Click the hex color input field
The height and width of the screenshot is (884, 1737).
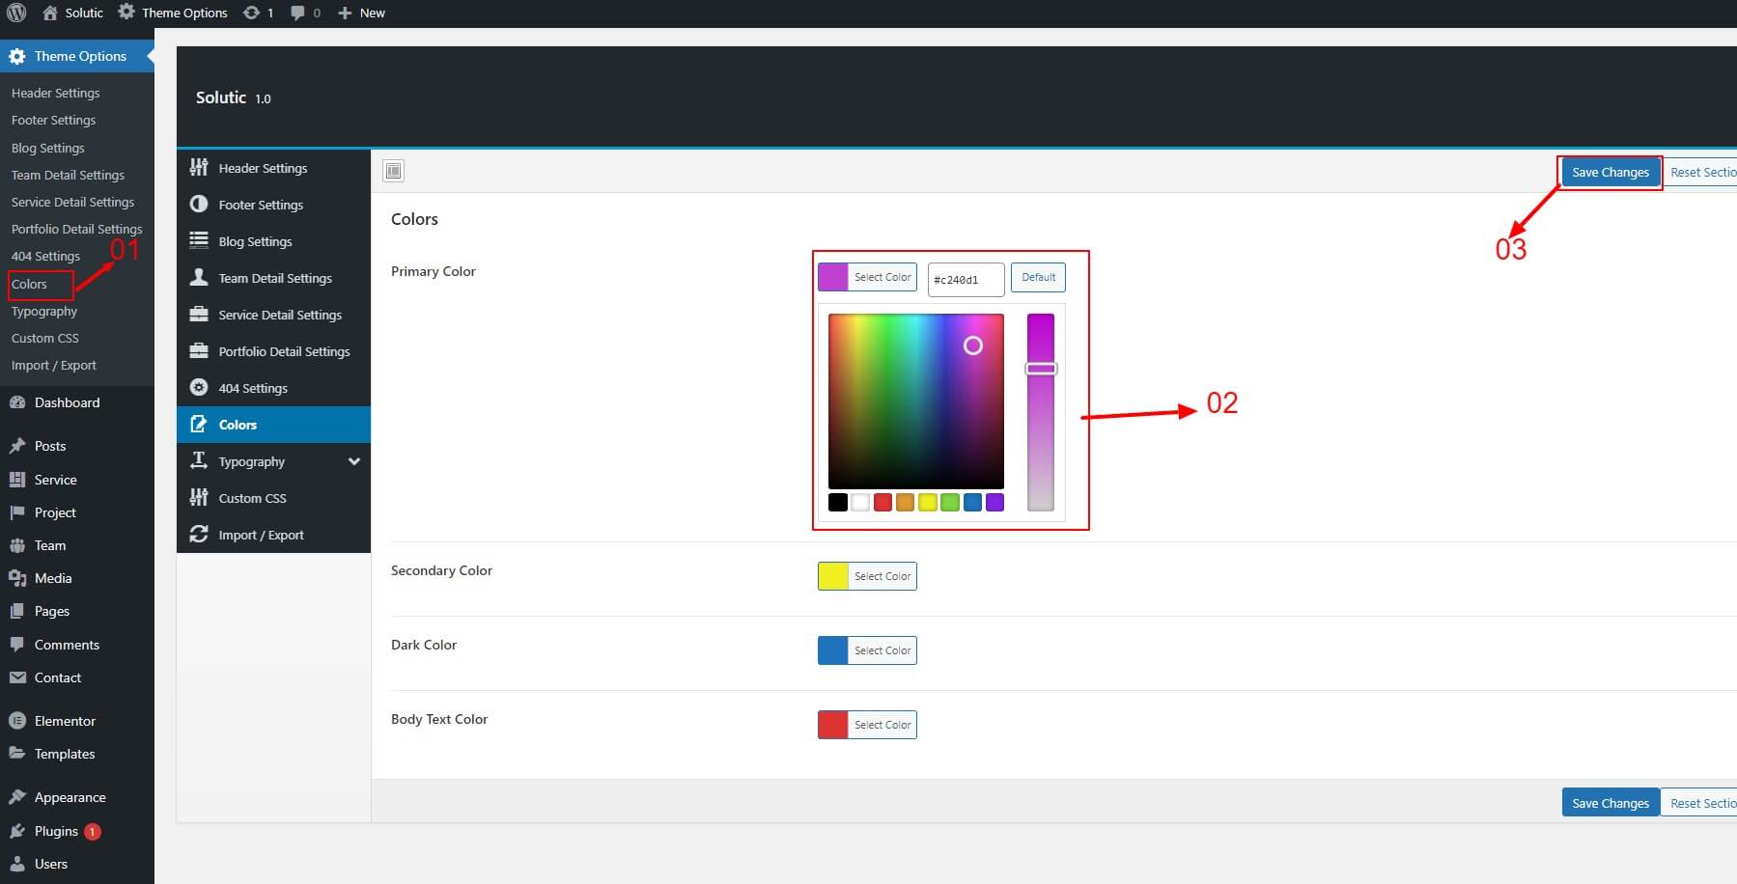[x=966, y=280]
